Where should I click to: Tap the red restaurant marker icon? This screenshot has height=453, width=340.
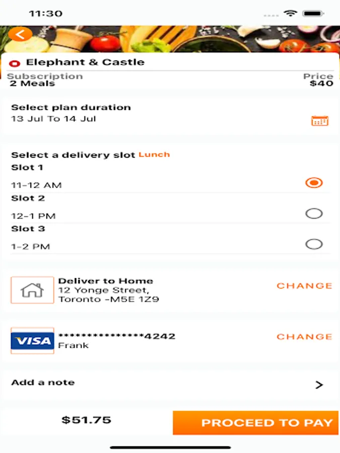tap(15, 63)
